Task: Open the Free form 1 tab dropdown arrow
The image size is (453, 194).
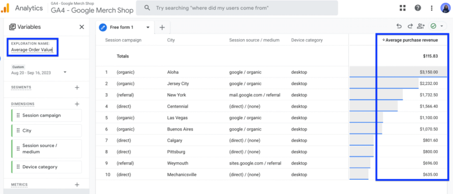Action: coord(148,27)
